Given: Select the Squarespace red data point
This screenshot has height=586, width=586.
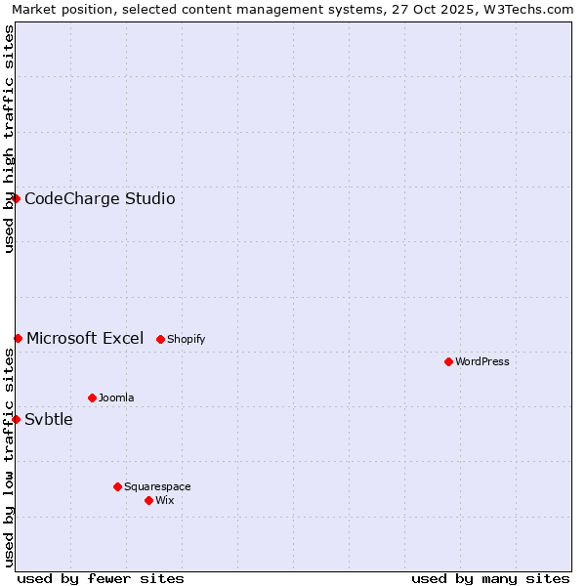Looking at the screenshot, I should click(x=117, y=486).
